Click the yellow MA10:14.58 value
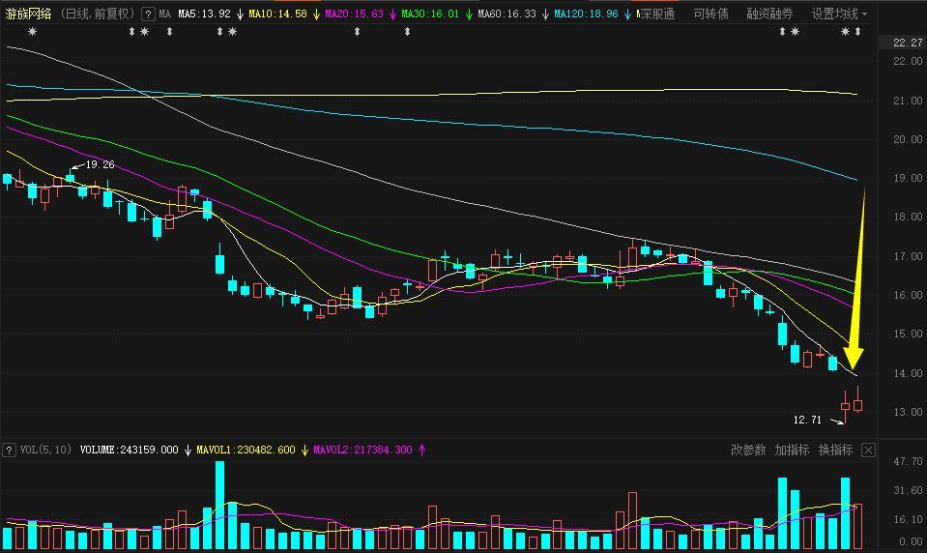The width and height of the screenshot is (927, 553). coord(277,14)
